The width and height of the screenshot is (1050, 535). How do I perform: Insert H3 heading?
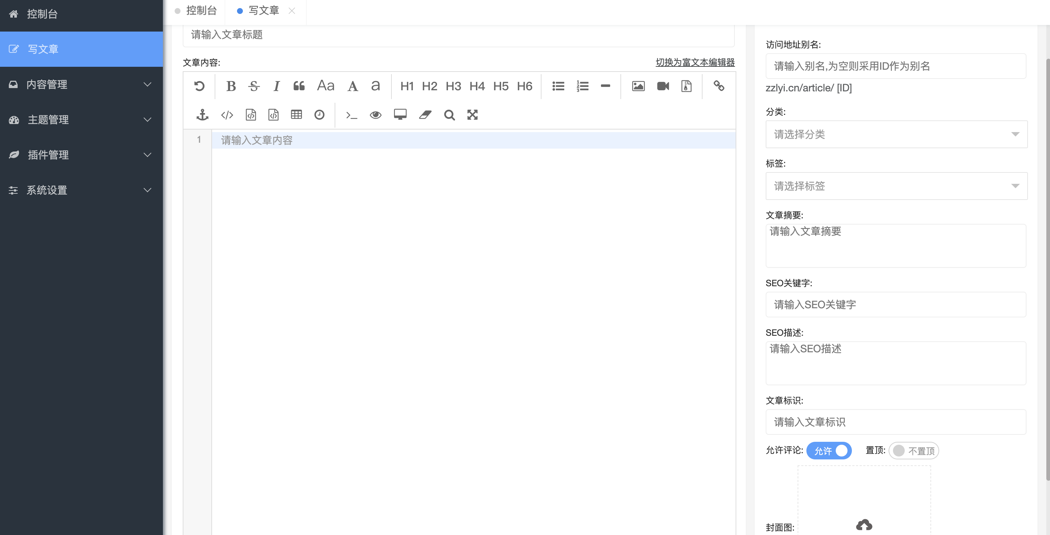point(453,86)
